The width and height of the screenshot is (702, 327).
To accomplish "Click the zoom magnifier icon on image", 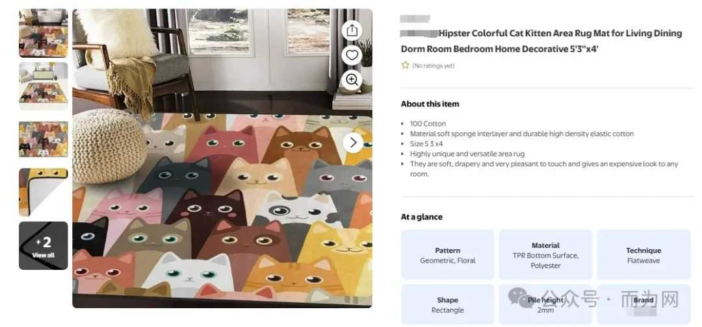I will [x=352, y=80].
